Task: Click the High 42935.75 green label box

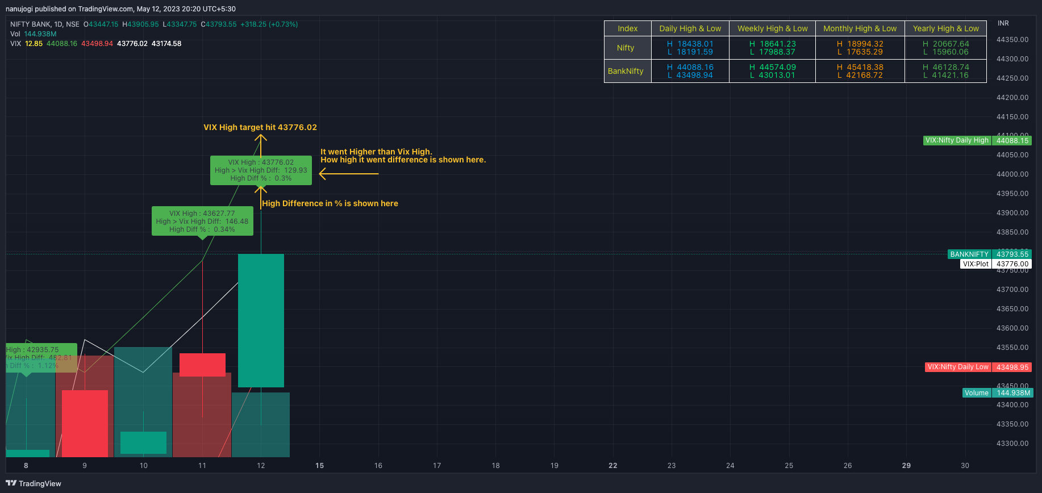Action: (41, 358)
